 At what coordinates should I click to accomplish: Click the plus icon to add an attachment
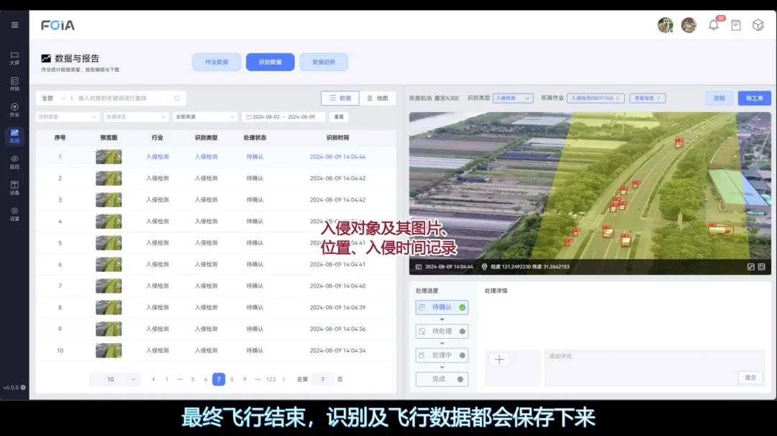pos(499,360)
